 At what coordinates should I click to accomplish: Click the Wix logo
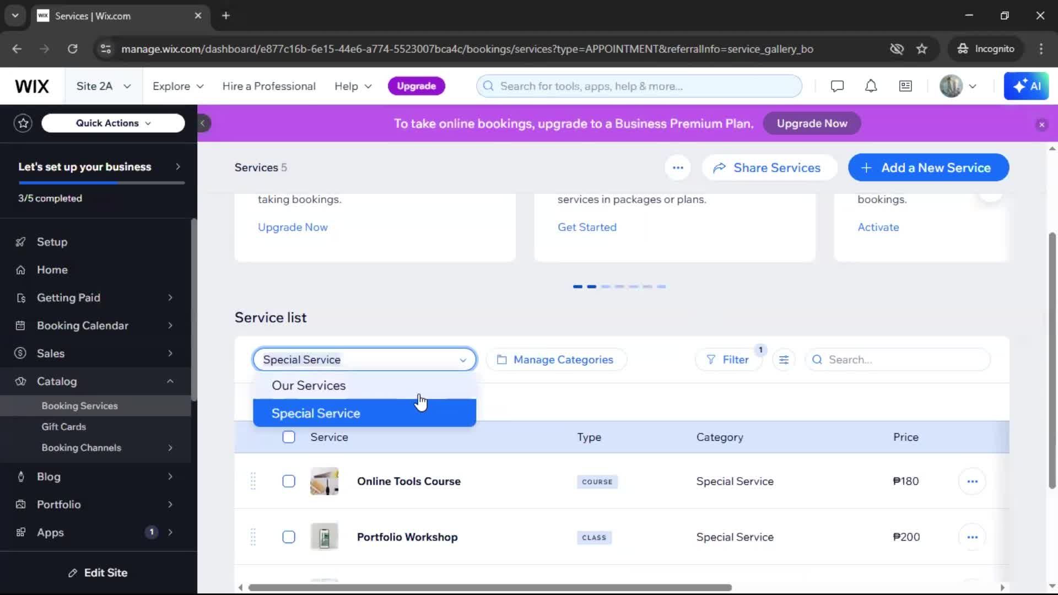[x=32, y=86]
